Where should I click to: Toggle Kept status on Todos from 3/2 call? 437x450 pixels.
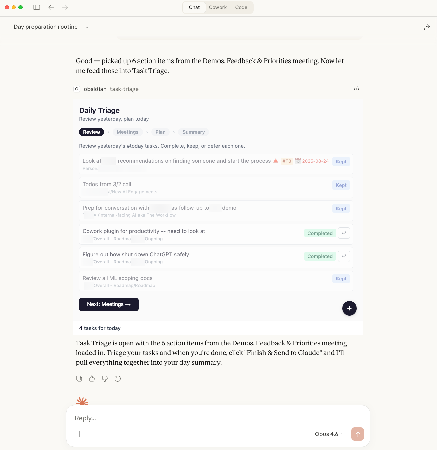(x=341, y=185)
